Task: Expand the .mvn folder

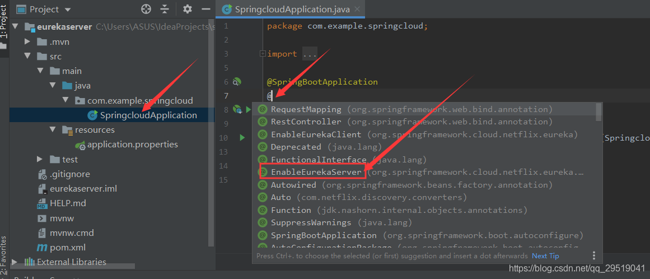Action: tap(27, 42)
